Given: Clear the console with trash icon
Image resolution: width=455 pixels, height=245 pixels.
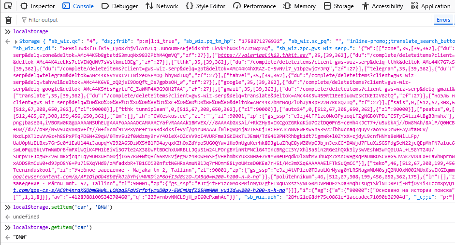Looking at the screenshot, I should [8, 20].
